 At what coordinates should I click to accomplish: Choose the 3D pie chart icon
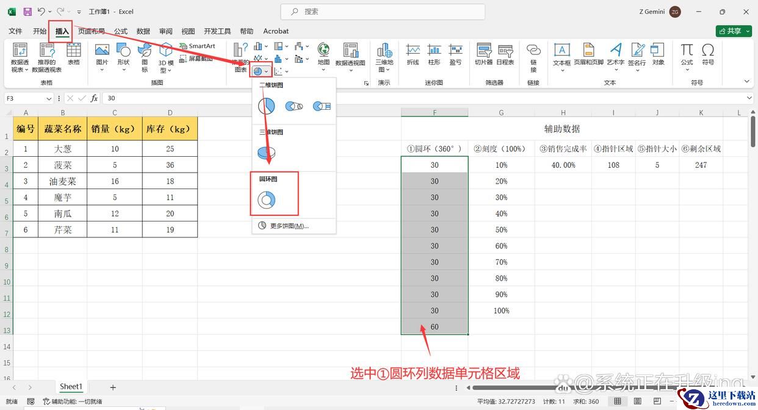[267, 152]
